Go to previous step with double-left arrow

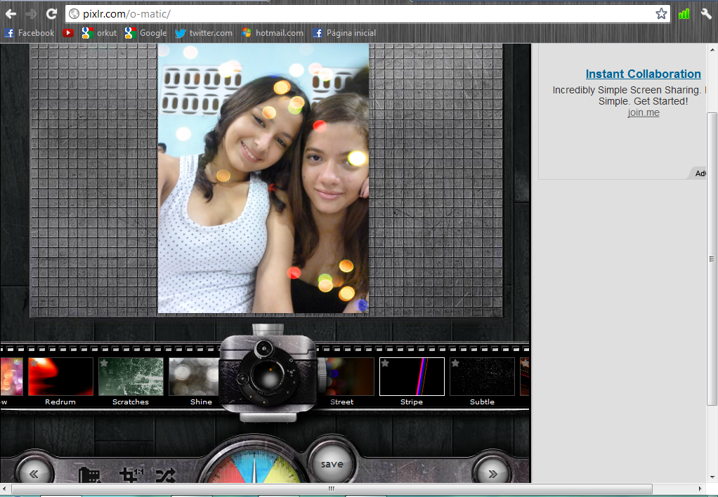[x=34, y=474]
